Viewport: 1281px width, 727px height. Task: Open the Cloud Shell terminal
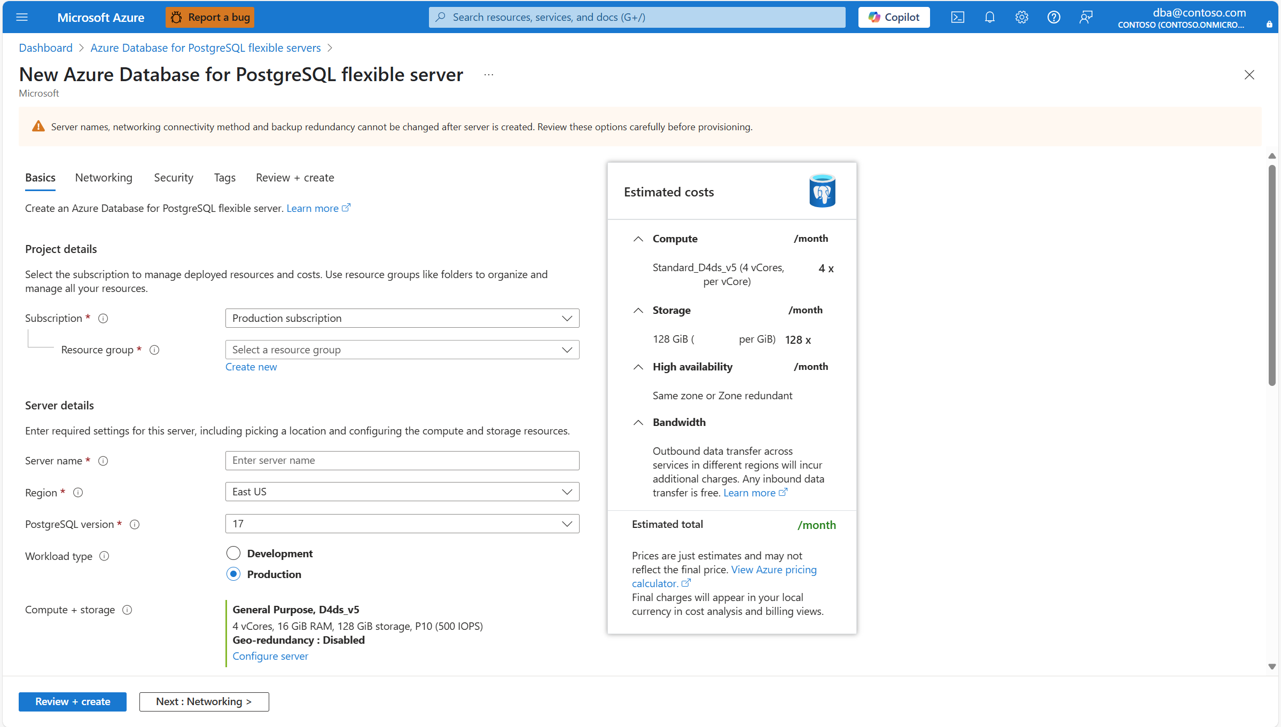tap(957, 17)
